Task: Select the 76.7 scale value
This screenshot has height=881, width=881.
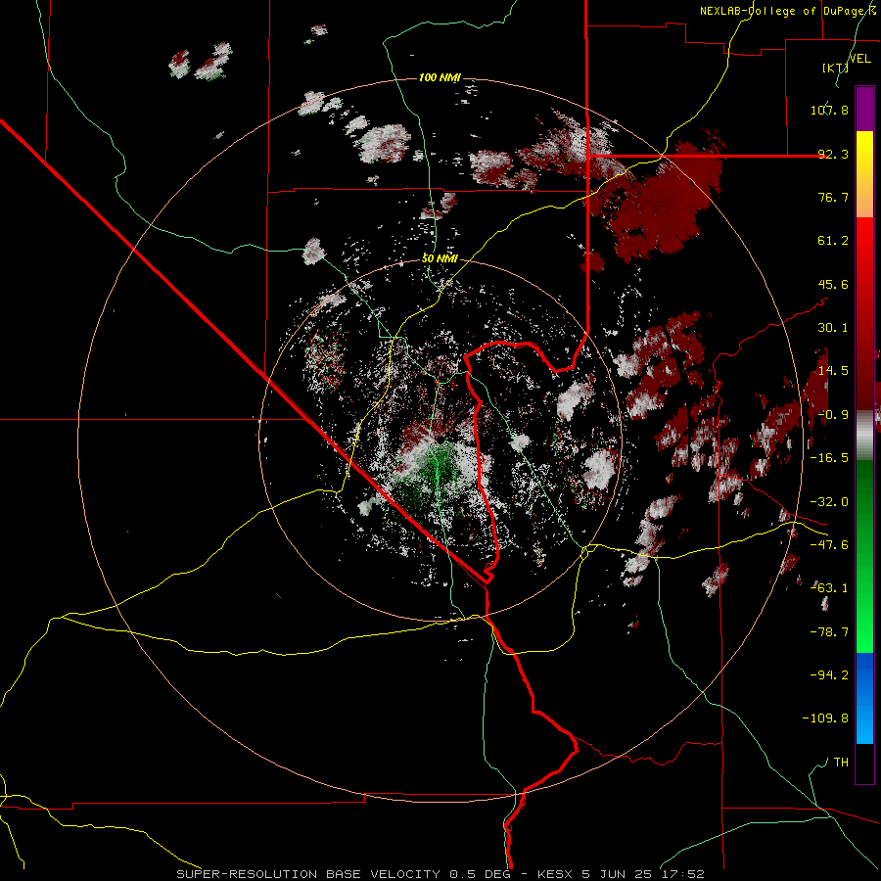Action: point(833,197)
